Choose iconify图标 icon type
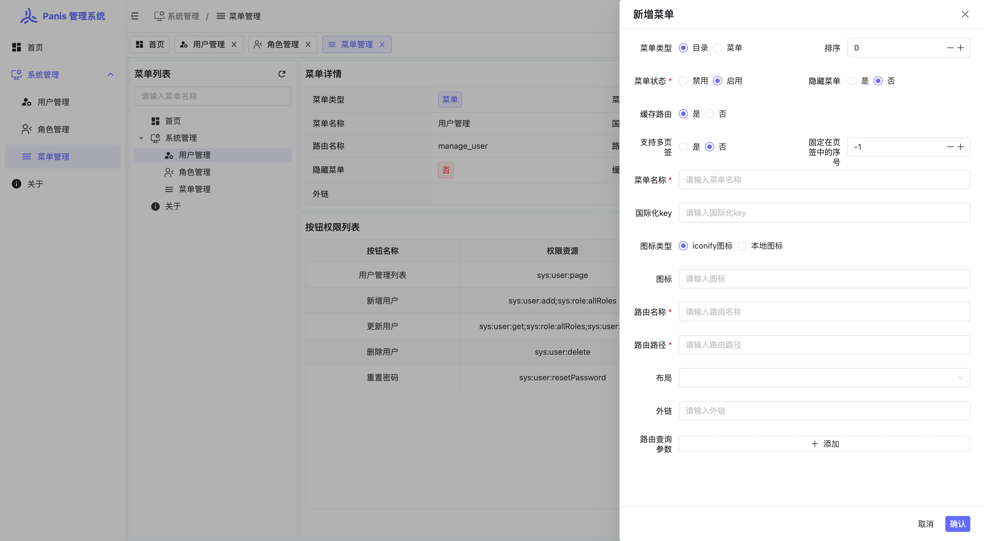 [683, 246]
